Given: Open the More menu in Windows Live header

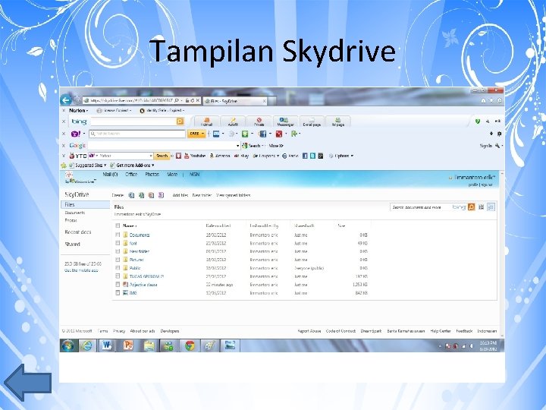Looking at the screenshot, I should pos(172,175).
